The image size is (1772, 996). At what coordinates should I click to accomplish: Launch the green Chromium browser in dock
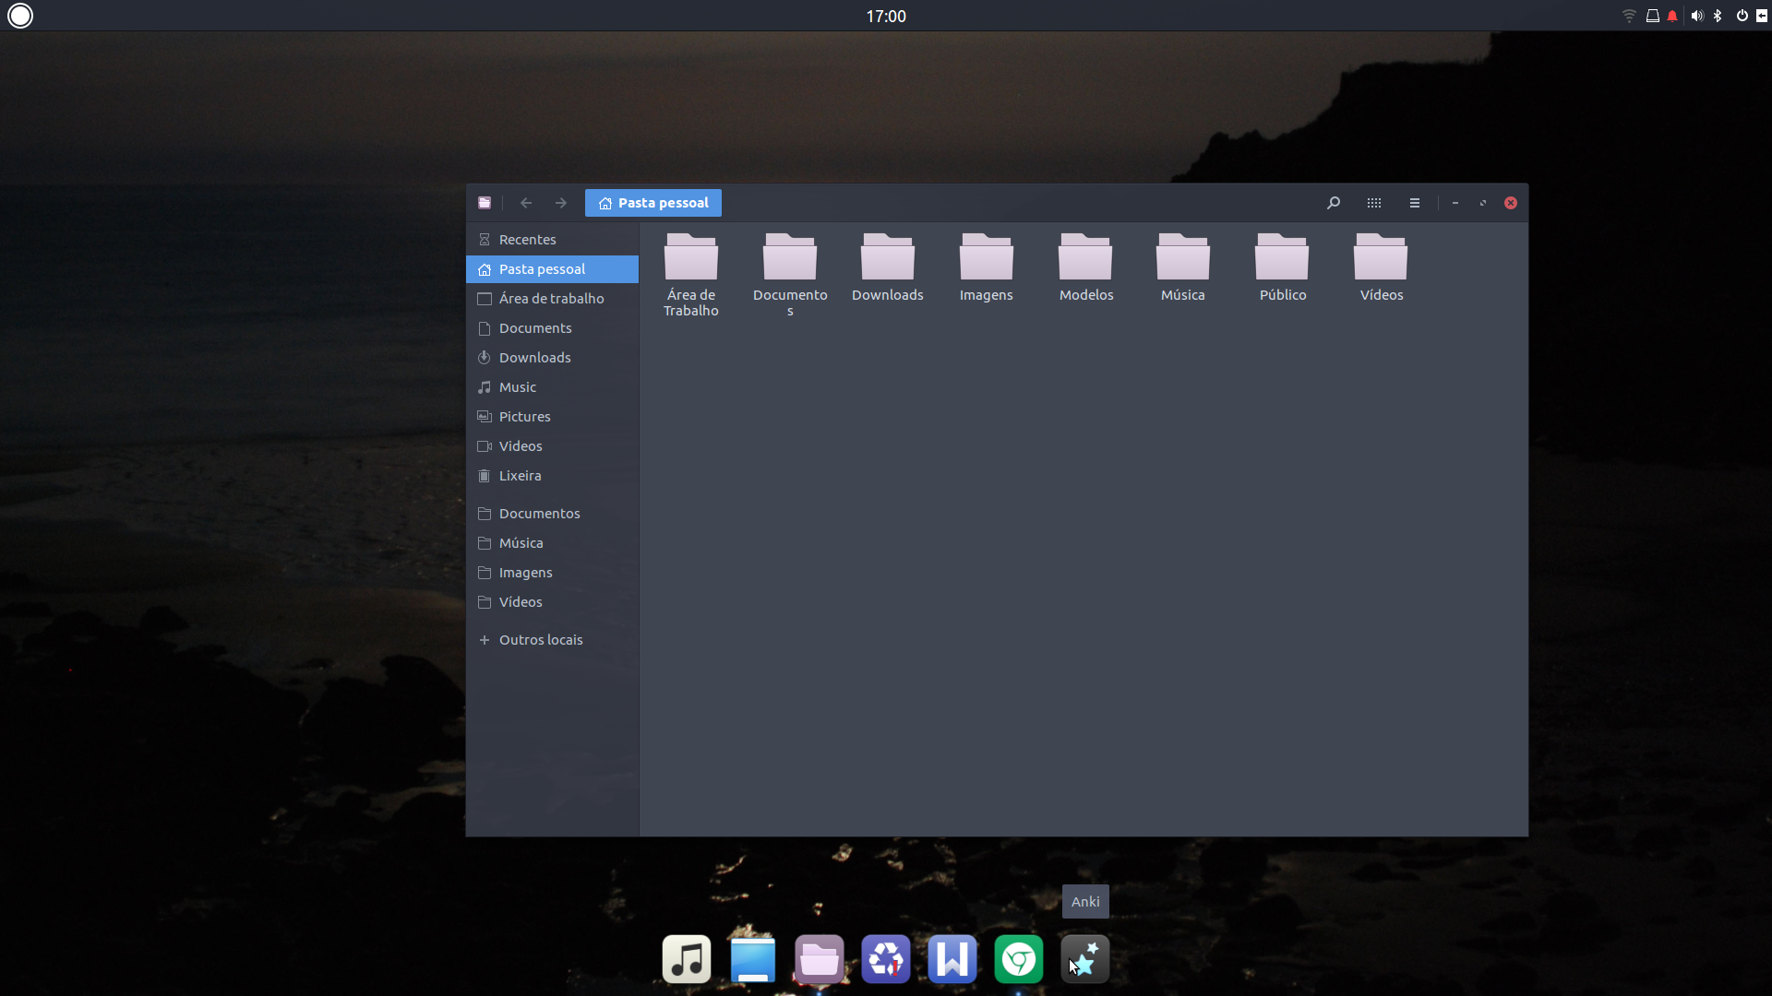click(1019, 959)
